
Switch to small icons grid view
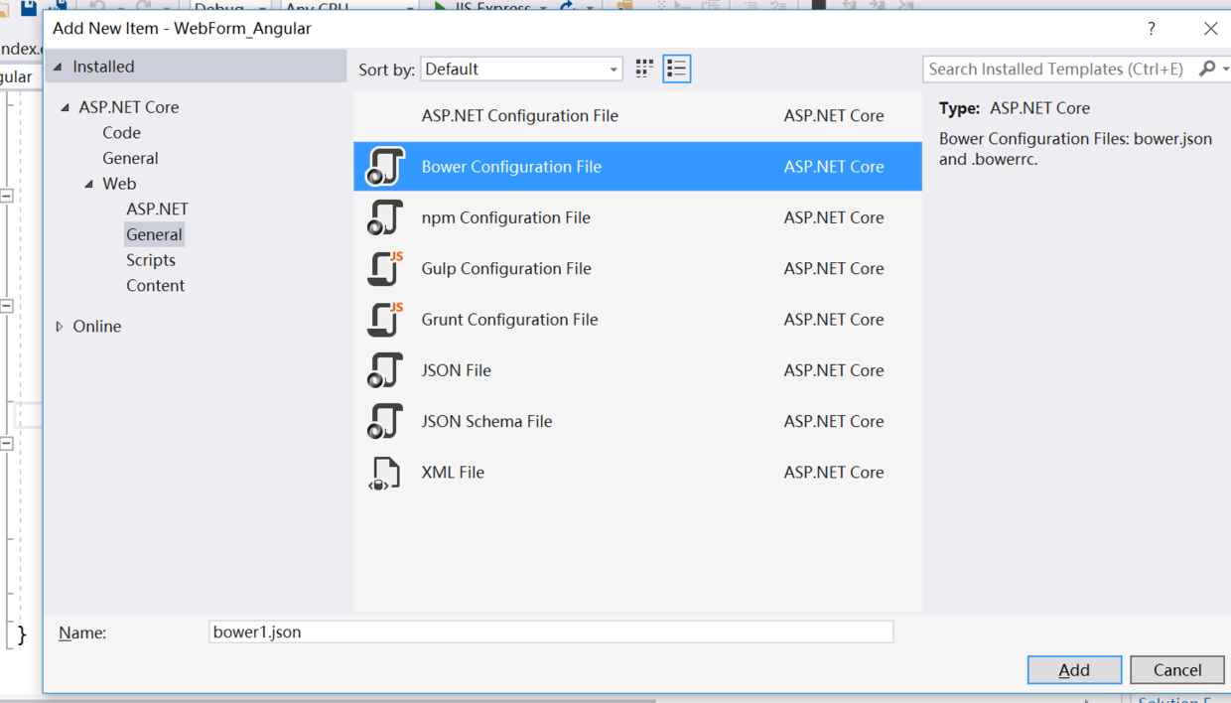[644, 69]
